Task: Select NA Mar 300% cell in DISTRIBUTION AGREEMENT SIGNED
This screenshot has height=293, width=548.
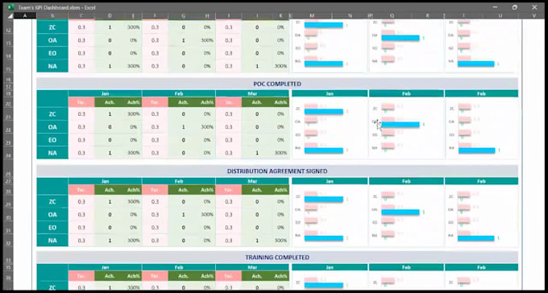Action: coord(280,240)
